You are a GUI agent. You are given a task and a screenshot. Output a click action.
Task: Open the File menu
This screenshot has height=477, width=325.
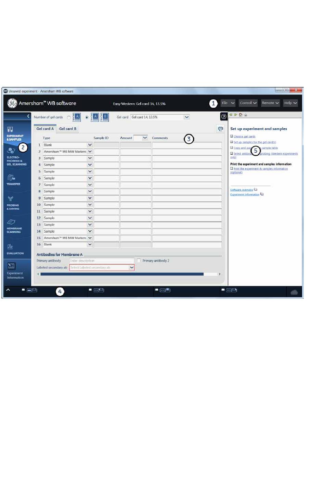227,103
